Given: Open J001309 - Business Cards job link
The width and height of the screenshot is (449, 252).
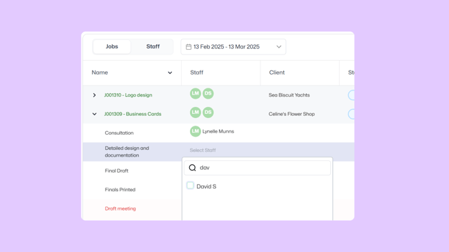Looking at the screenshot, I should (x=133, y=114).
